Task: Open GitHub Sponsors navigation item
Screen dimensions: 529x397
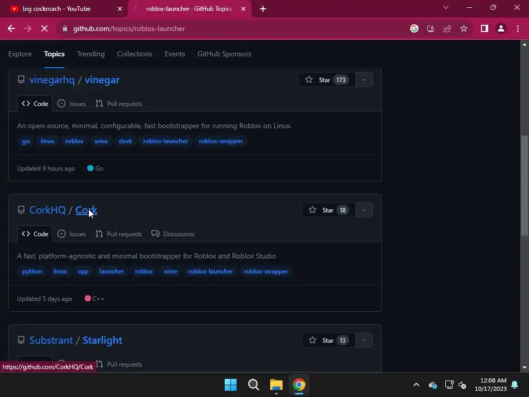Action: coord(224,54)
